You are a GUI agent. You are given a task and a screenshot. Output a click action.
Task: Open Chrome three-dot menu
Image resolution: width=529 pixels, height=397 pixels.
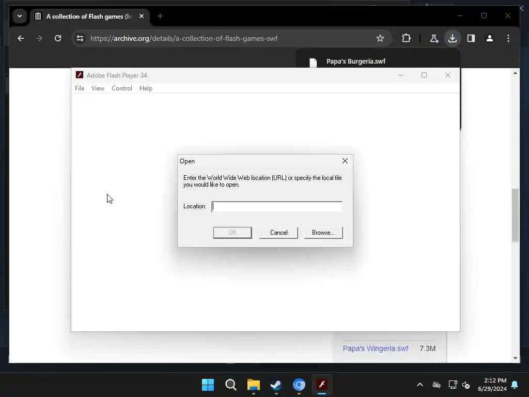pyautogui.click(x=508, y=38)
